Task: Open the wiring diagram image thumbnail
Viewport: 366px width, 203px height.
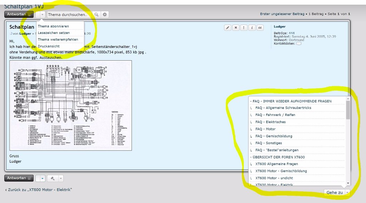Action: tap(71, 105)
